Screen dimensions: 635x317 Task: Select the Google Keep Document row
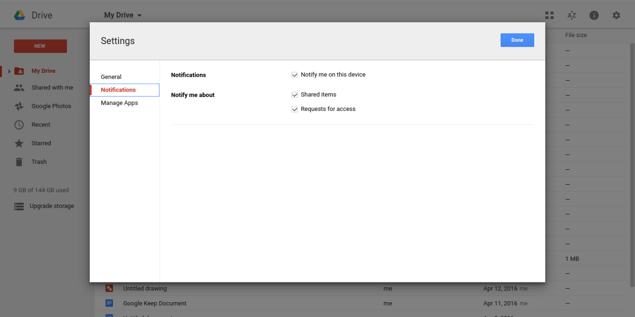pos(155,303)
